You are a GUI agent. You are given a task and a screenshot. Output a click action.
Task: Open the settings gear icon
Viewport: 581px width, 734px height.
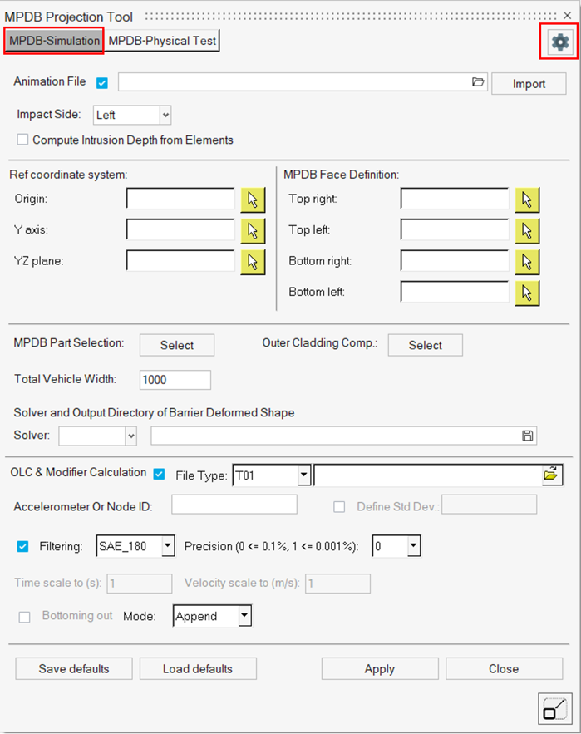click(x=560, y=42)
